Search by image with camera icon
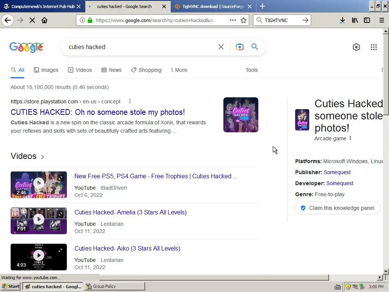The image size is (389, 292). click(x=239, y=47)
